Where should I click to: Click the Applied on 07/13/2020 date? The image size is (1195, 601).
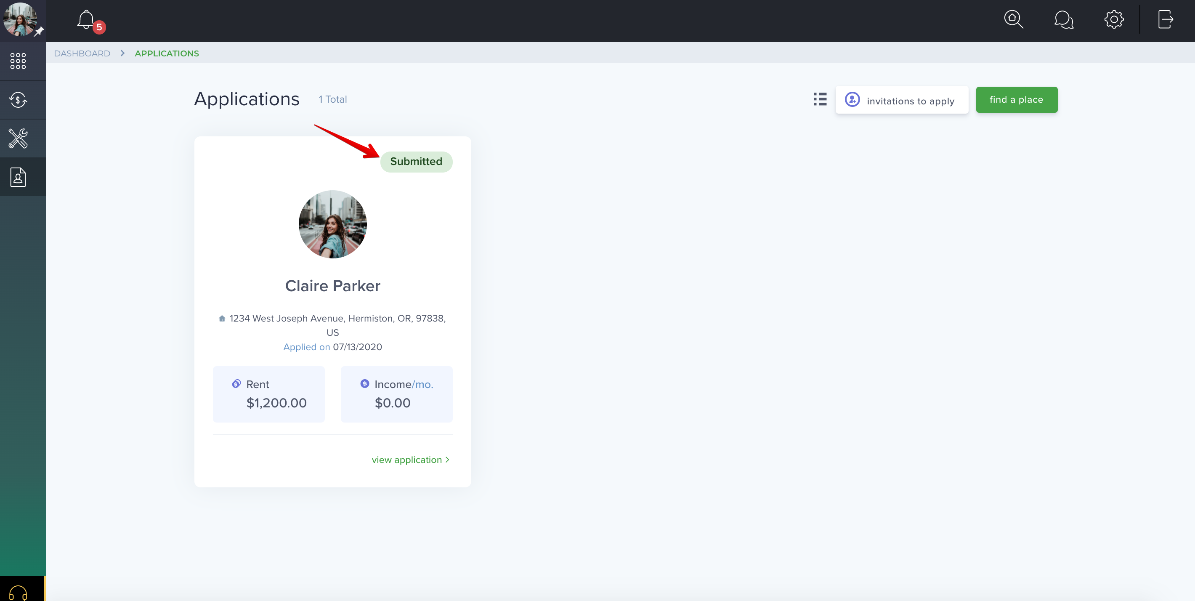(332, 347)
